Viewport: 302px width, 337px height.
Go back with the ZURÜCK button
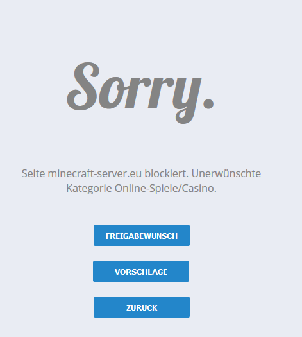[x=142, y=307]
